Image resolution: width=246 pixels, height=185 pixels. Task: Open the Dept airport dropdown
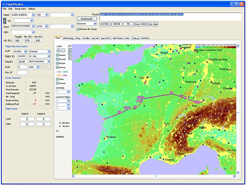(x=33, y=15)
